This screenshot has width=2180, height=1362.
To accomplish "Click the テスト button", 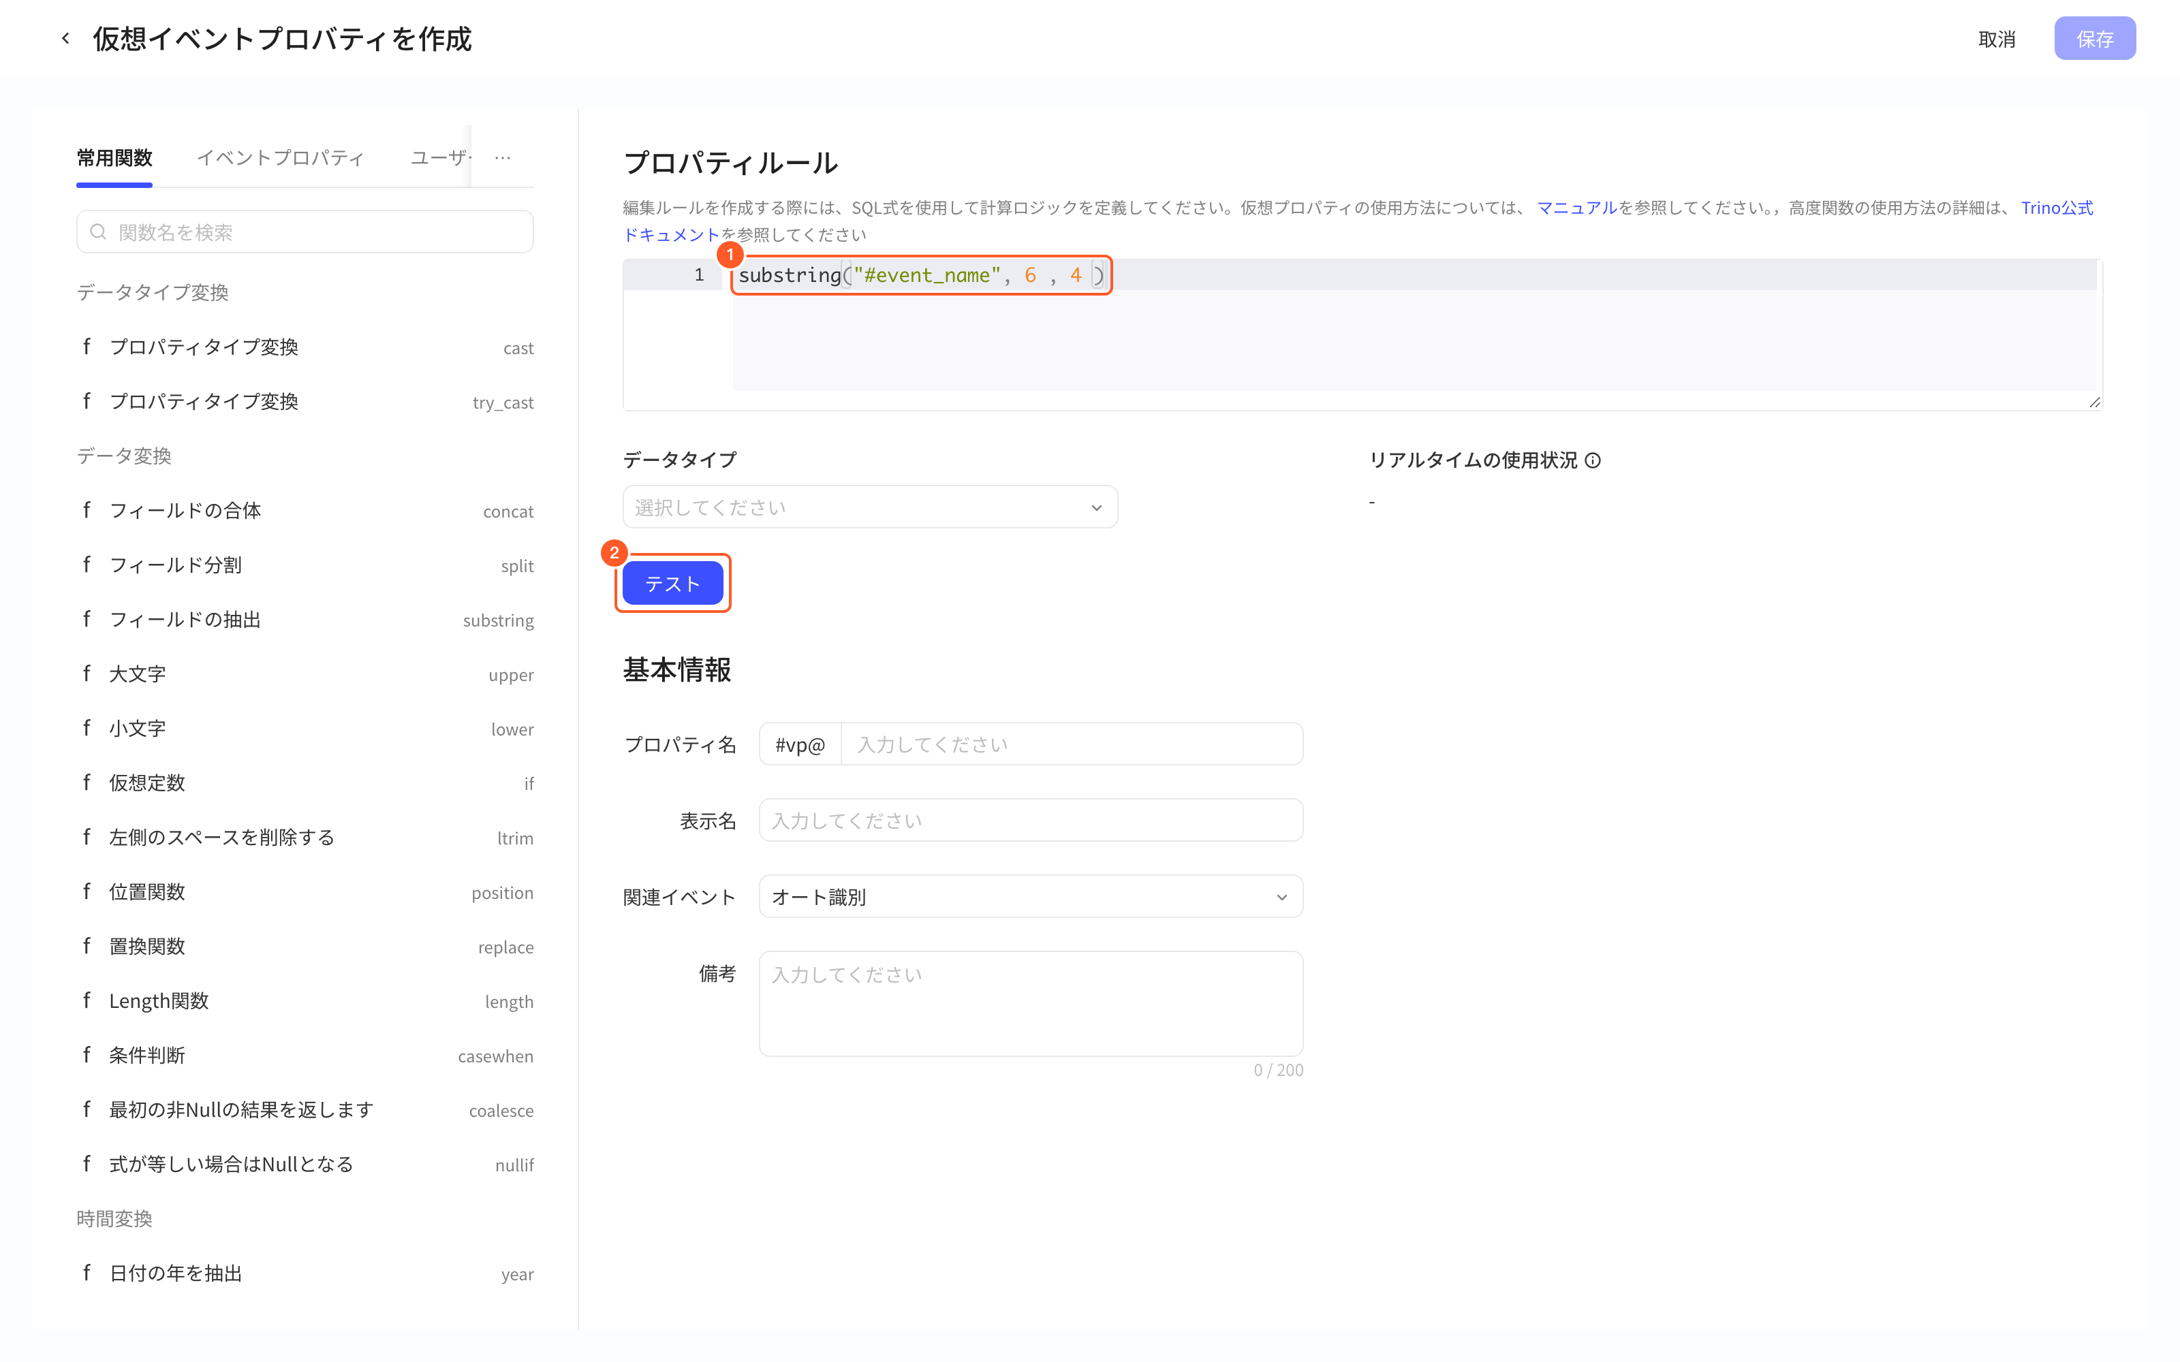I will point(672,584).
